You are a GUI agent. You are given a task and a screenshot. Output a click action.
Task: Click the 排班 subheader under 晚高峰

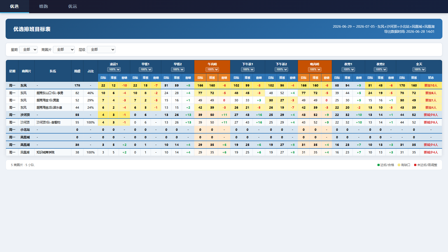[316, 78]
